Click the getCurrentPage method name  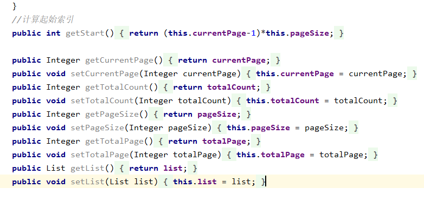119,60
